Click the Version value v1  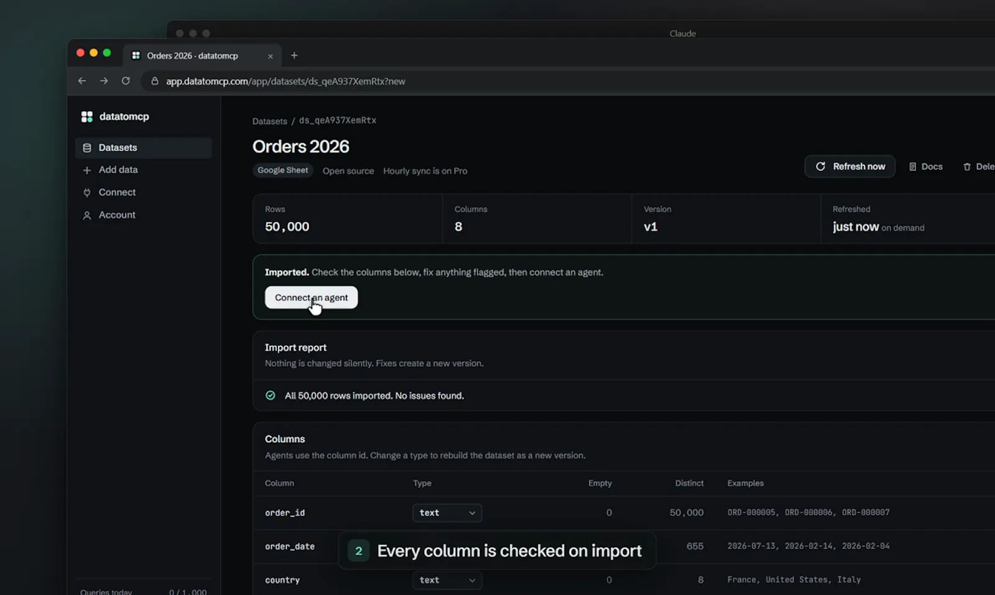[650, 227]
